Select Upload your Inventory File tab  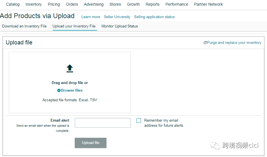tap(74, 26)
